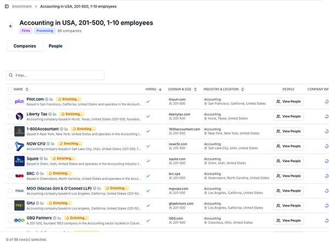Sort by the HIRING column arrow
The image size is (329, 247).
[x=160, y=89]
